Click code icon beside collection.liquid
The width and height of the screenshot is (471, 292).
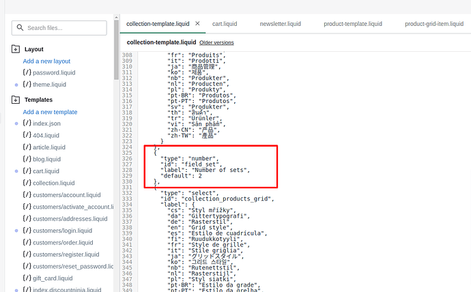tap(27, 183)
